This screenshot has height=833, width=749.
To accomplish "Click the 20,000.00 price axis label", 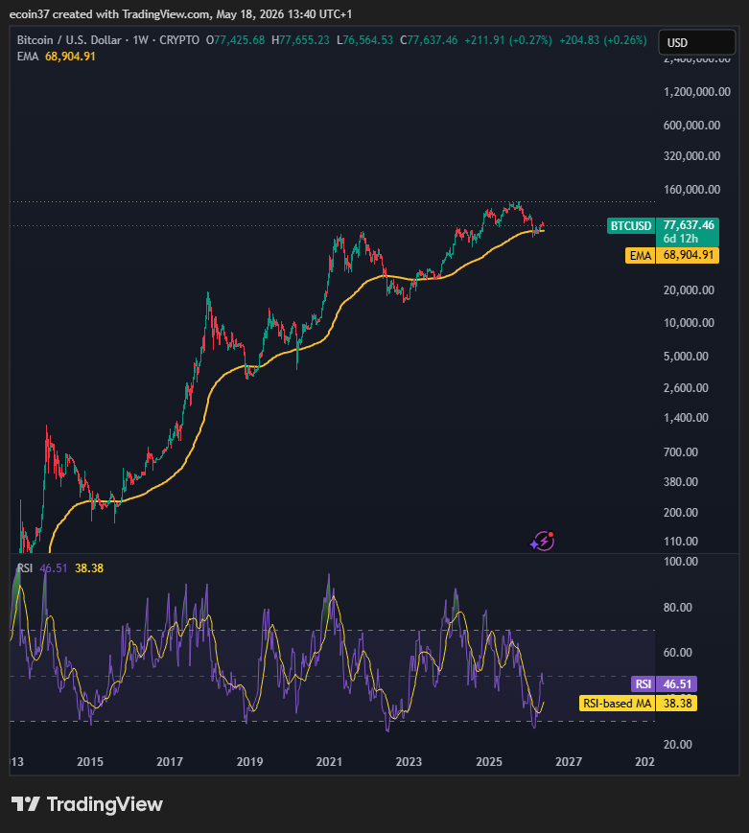I will [689, 290].
